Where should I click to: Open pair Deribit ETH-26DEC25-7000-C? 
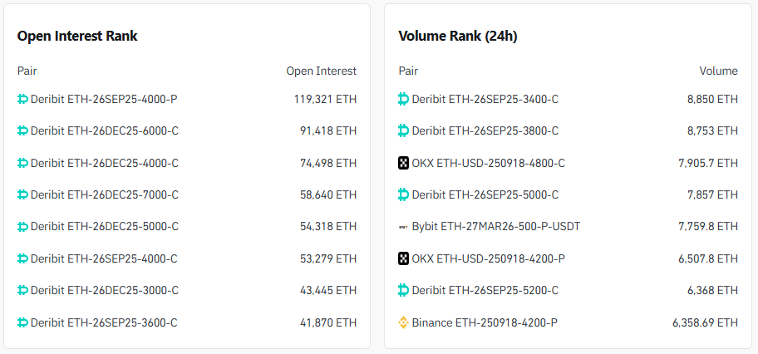coord(105,194)
